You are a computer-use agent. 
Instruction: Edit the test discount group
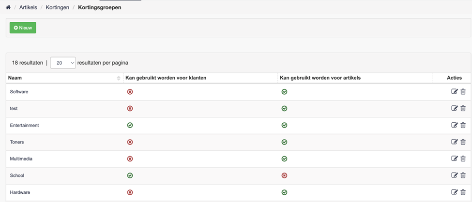coord(455,109)
